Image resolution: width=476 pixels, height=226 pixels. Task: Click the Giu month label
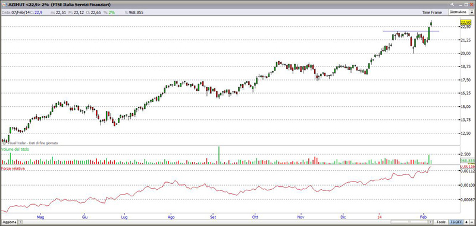[85, 217]
